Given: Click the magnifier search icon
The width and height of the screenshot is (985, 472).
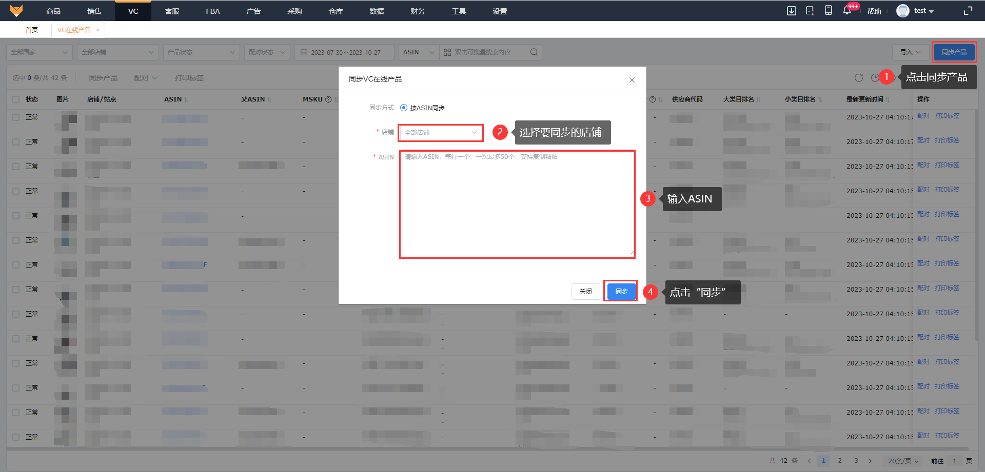Looking at the screenshot, I should click(534, 52).
